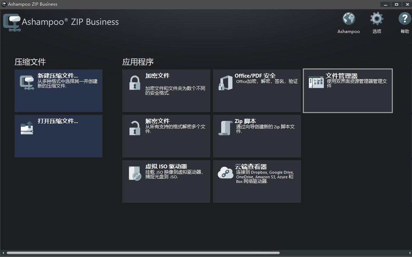Viewport: 412px width, 257px height.
Task: Launch 解密文件 from its title
Action: (x=157, y=121)
